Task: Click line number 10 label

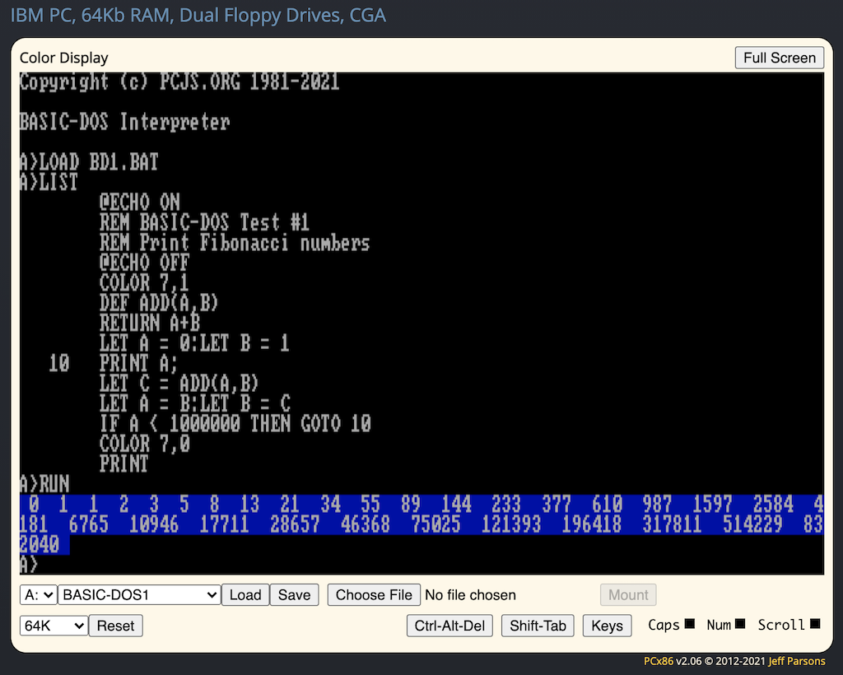Action: 59,363
